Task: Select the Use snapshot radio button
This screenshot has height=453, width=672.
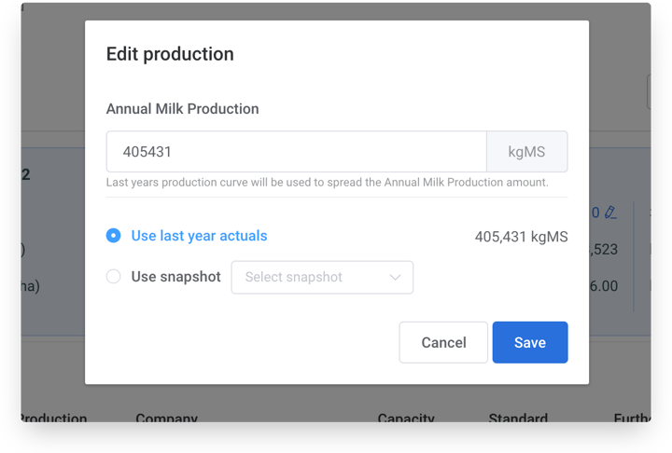Action: click(114, 276)
